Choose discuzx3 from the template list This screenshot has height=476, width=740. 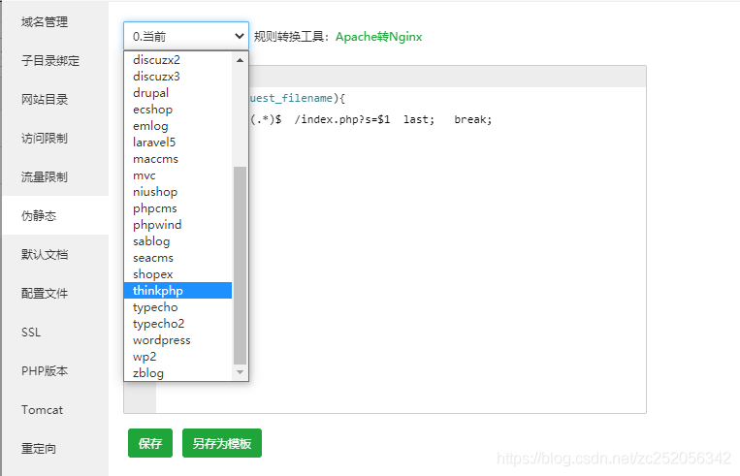click(177, 77)
